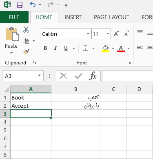153x159 pixels.
Task: Select column B header
Action: pos(75,89)
